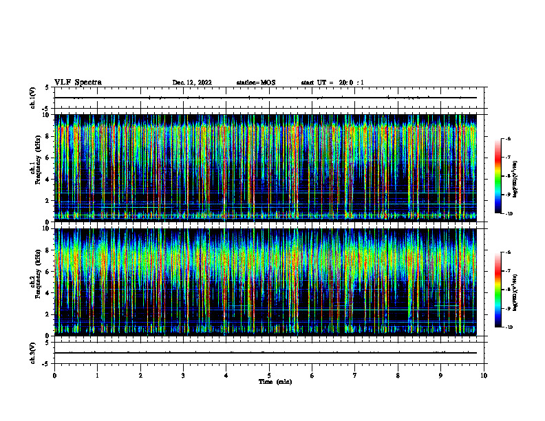
Task: Click the "station=MOS" label
Action: [256, 83]
